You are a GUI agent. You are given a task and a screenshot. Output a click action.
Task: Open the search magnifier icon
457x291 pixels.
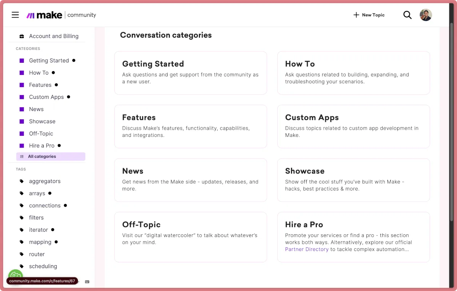pos(407,15)
